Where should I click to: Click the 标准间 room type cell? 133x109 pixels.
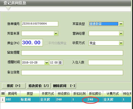(30, 99)
